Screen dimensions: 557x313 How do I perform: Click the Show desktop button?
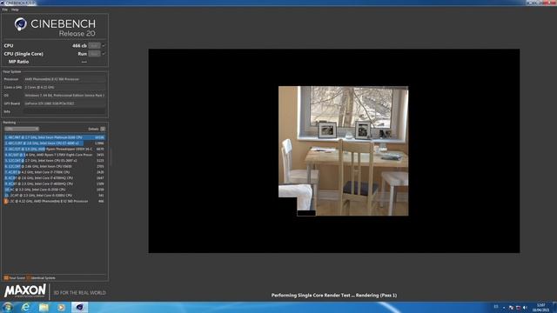click(x=554, y=307)
